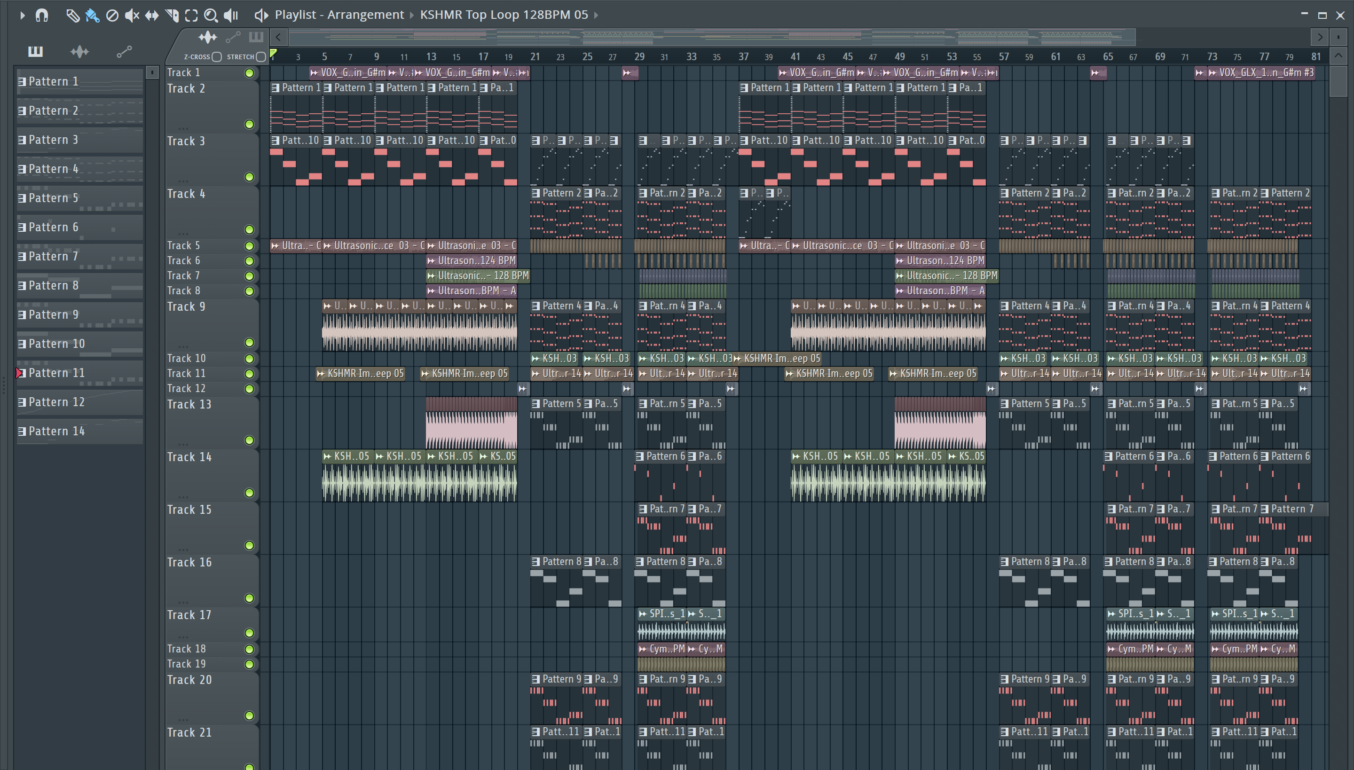This screenshot has width=1354, height=770.
Task: Click the picker panel scrollbar handle
Action: [152, 72]
